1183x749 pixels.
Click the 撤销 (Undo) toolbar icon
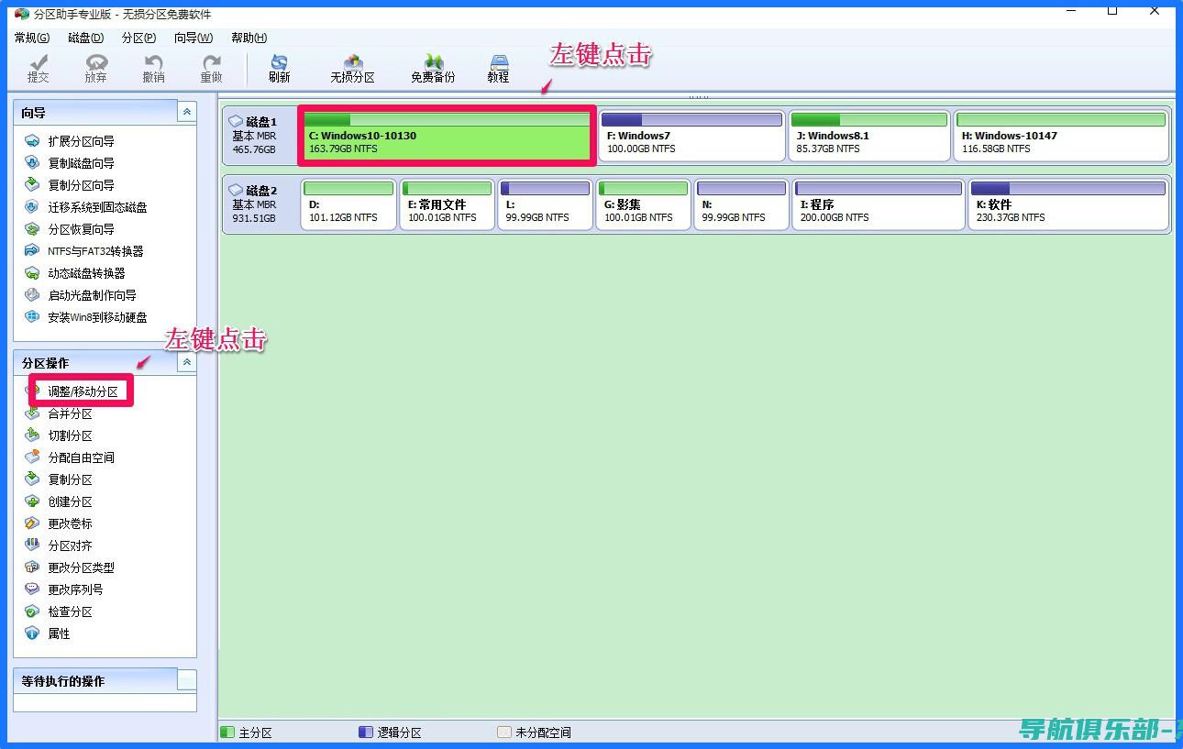click(153, 69)
